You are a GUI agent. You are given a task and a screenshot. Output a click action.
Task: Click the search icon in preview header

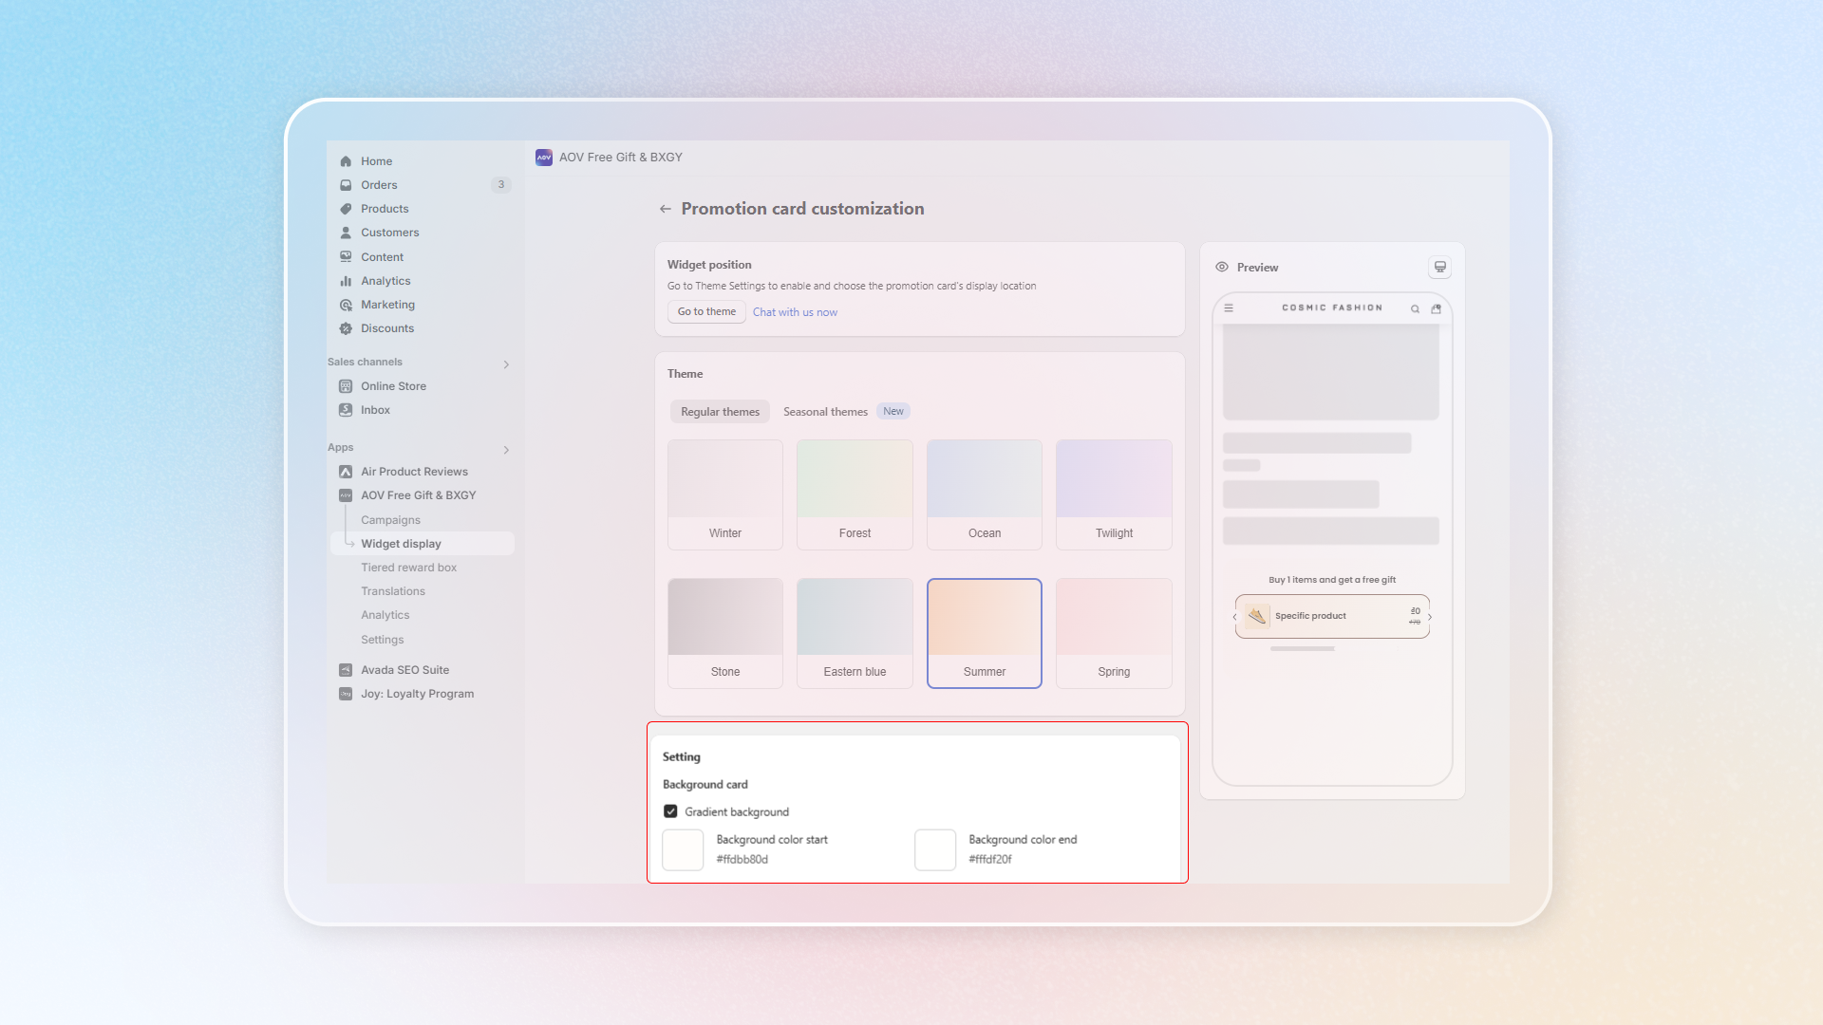[x=1415, y=308]
